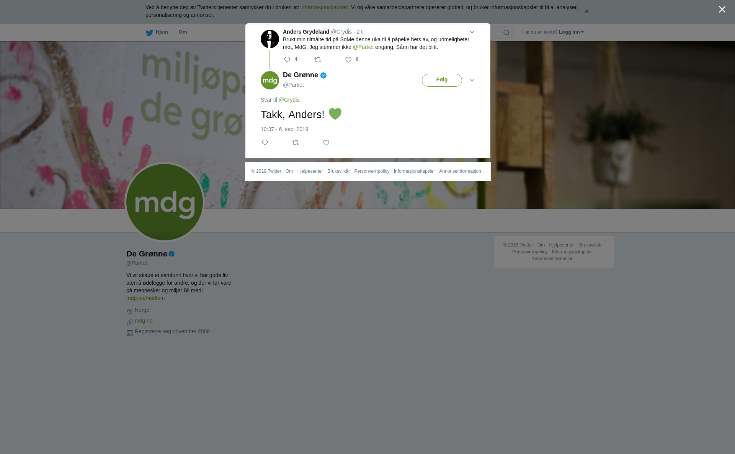
Task: Expand options chevron on Anders Grydeland's tweet
Action: pos(472,32)
